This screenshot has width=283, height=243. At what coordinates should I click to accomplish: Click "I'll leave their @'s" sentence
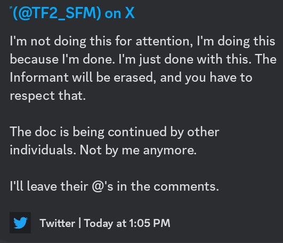coord(61,186)
